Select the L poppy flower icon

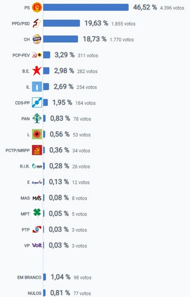pos(37,134)
